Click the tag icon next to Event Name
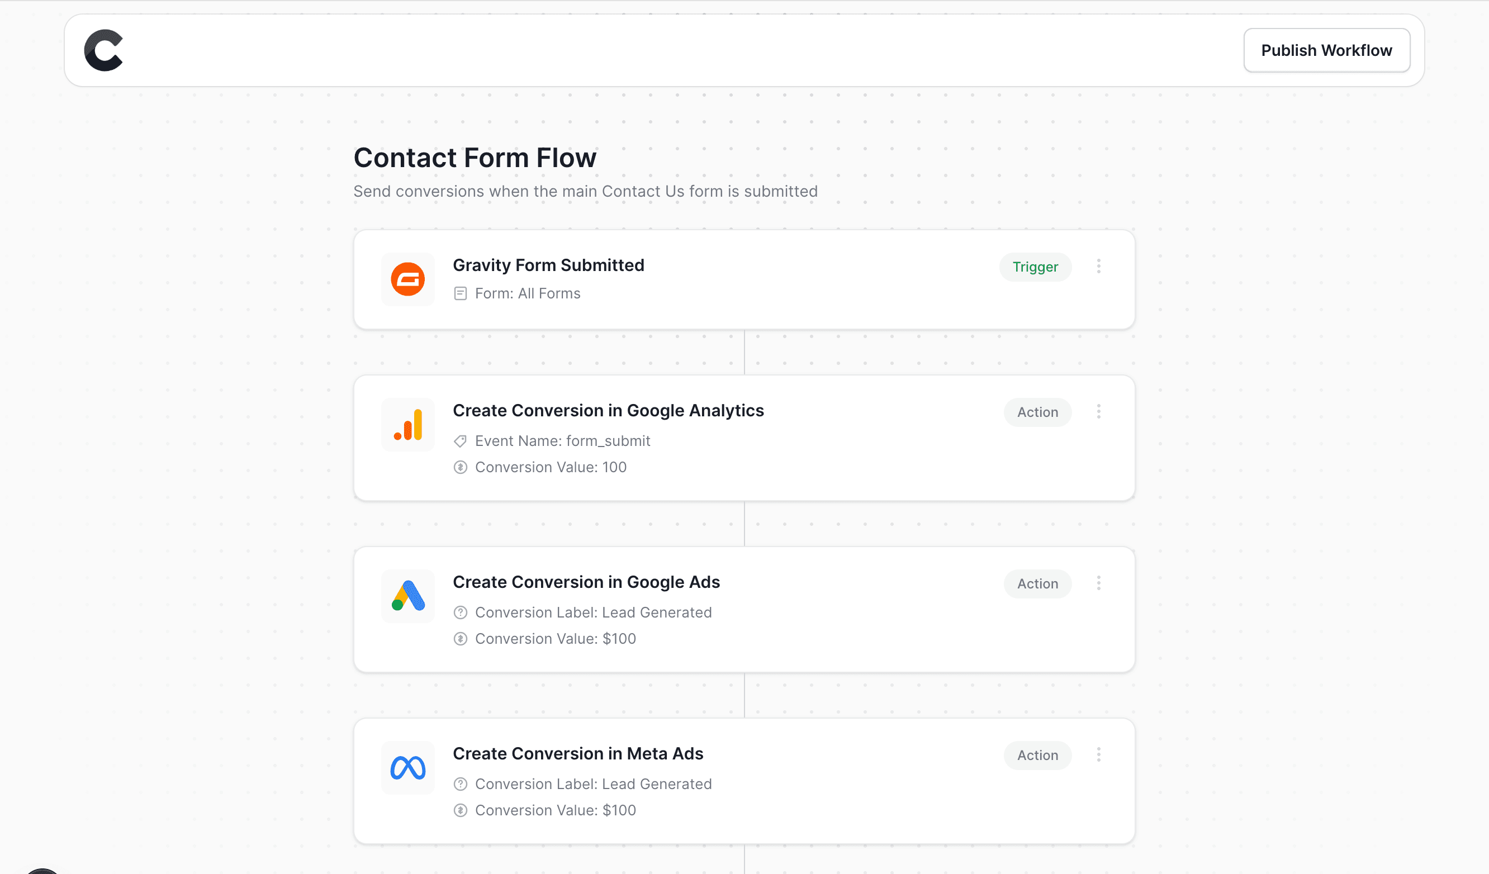 (461, 441)
